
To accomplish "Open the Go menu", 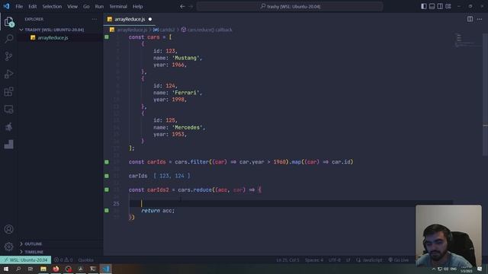I will (86, 6).
